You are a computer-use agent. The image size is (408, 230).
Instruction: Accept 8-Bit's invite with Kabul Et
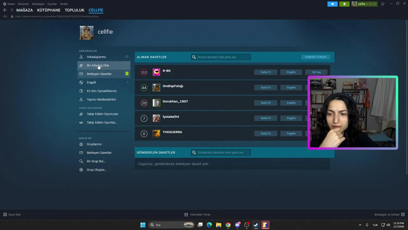coord(266,72)
